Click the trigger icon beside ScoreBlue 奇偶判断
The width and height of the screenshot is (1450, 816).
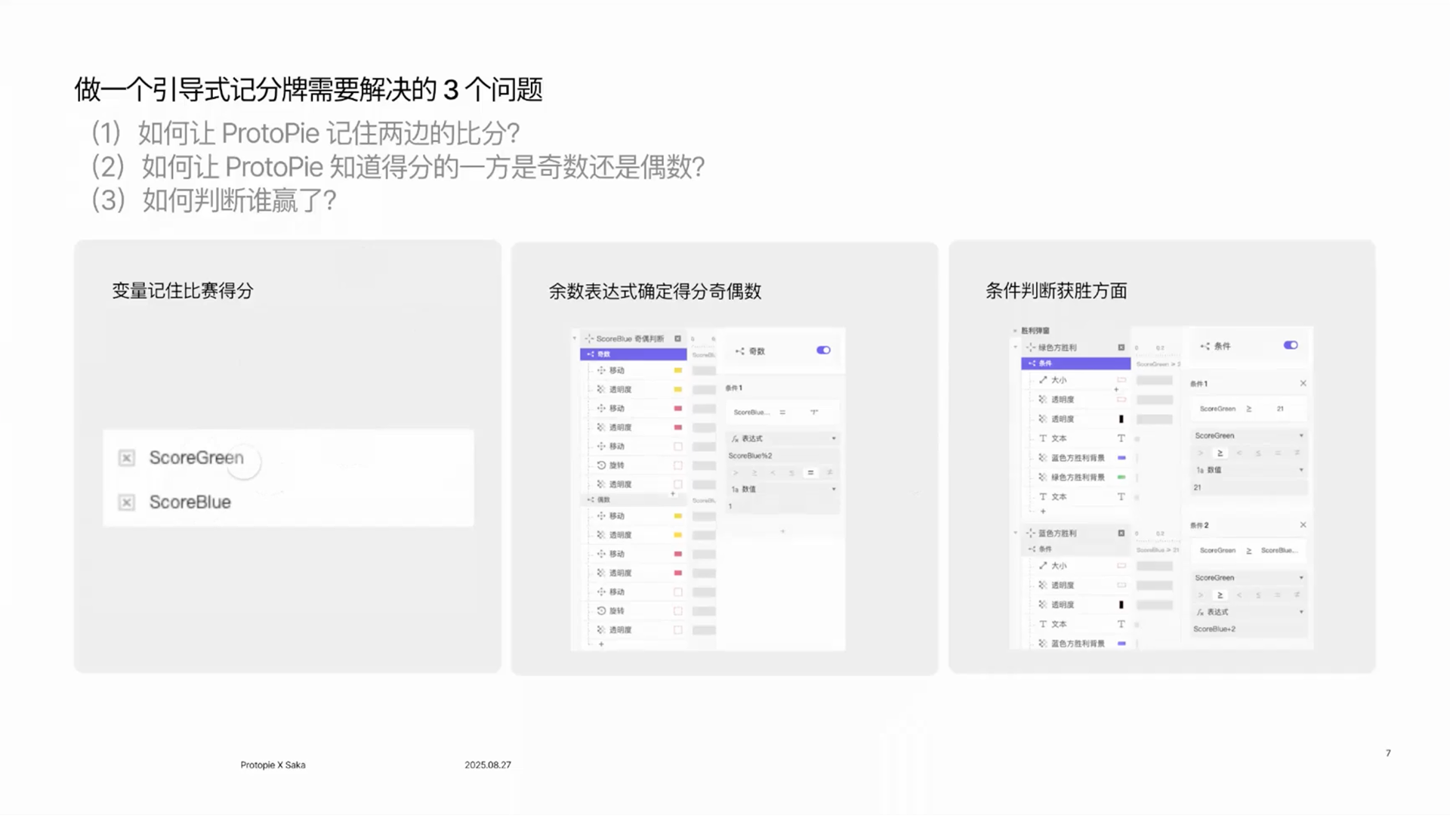pyautogui.click(x=589, y=338)
